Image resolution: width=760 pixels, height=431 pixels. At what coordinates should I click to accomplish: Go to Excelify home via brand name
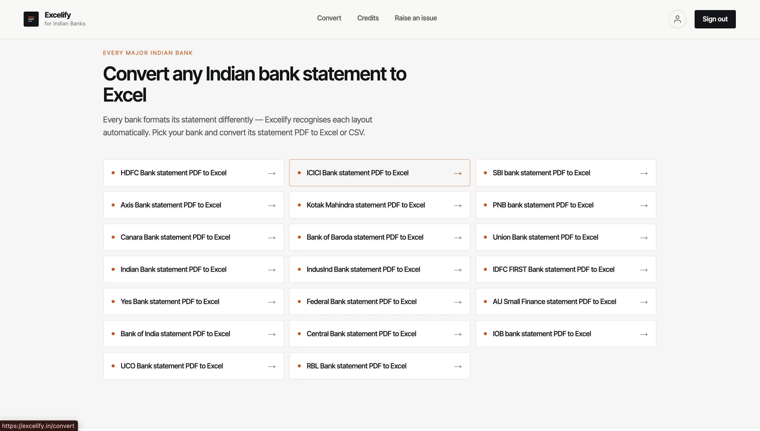(x=58, y=15)
